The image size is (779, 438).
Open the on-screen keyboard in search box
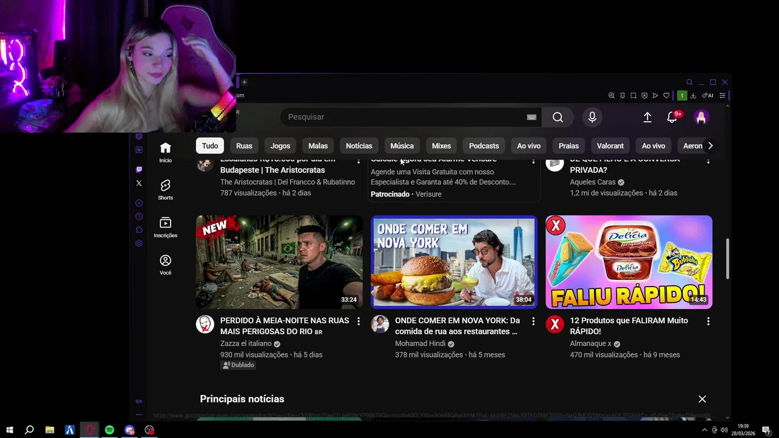[x=531, y=117]
